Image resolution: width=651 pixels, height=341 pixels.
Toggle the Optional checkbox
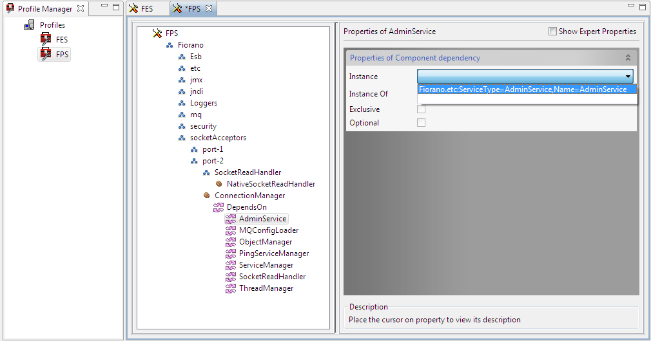(422, 123)
